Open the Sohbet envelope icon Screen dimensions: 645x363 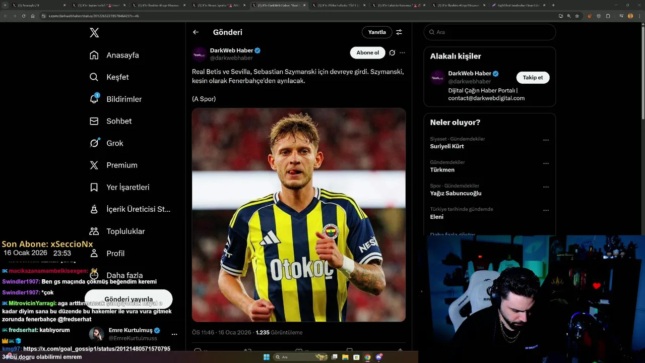pos(94,121)
